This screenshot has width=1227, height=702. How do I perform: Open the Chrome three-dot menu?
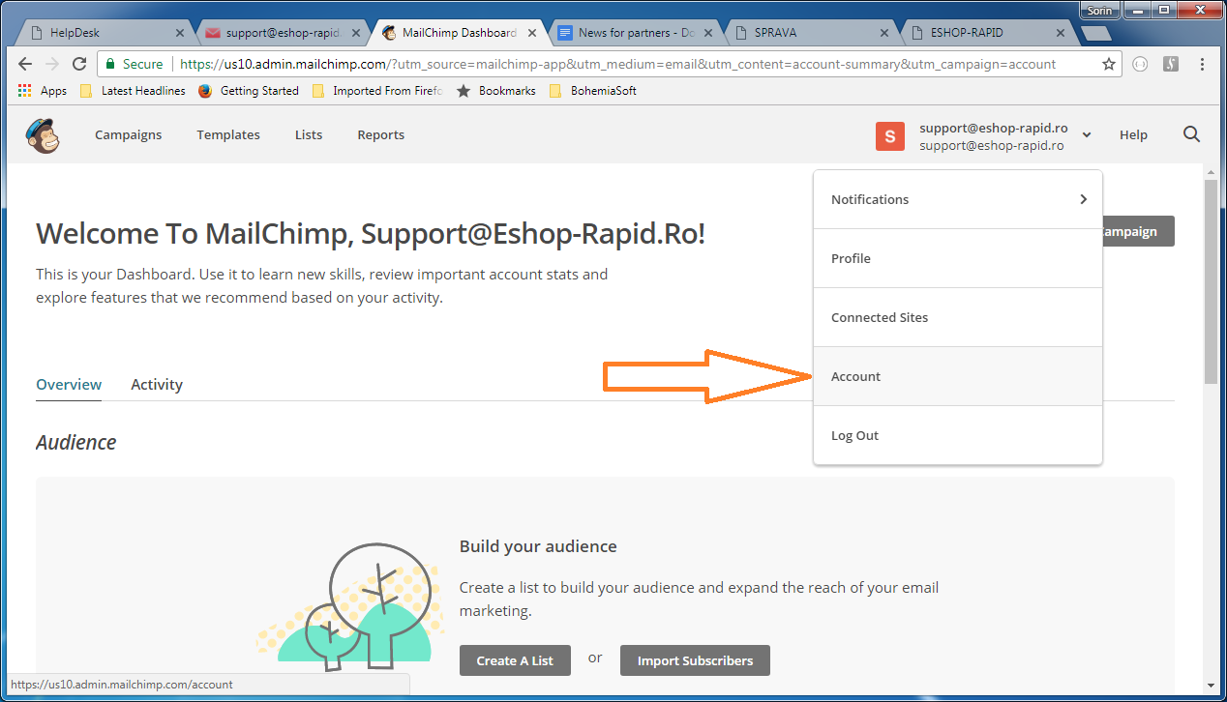1203,64
